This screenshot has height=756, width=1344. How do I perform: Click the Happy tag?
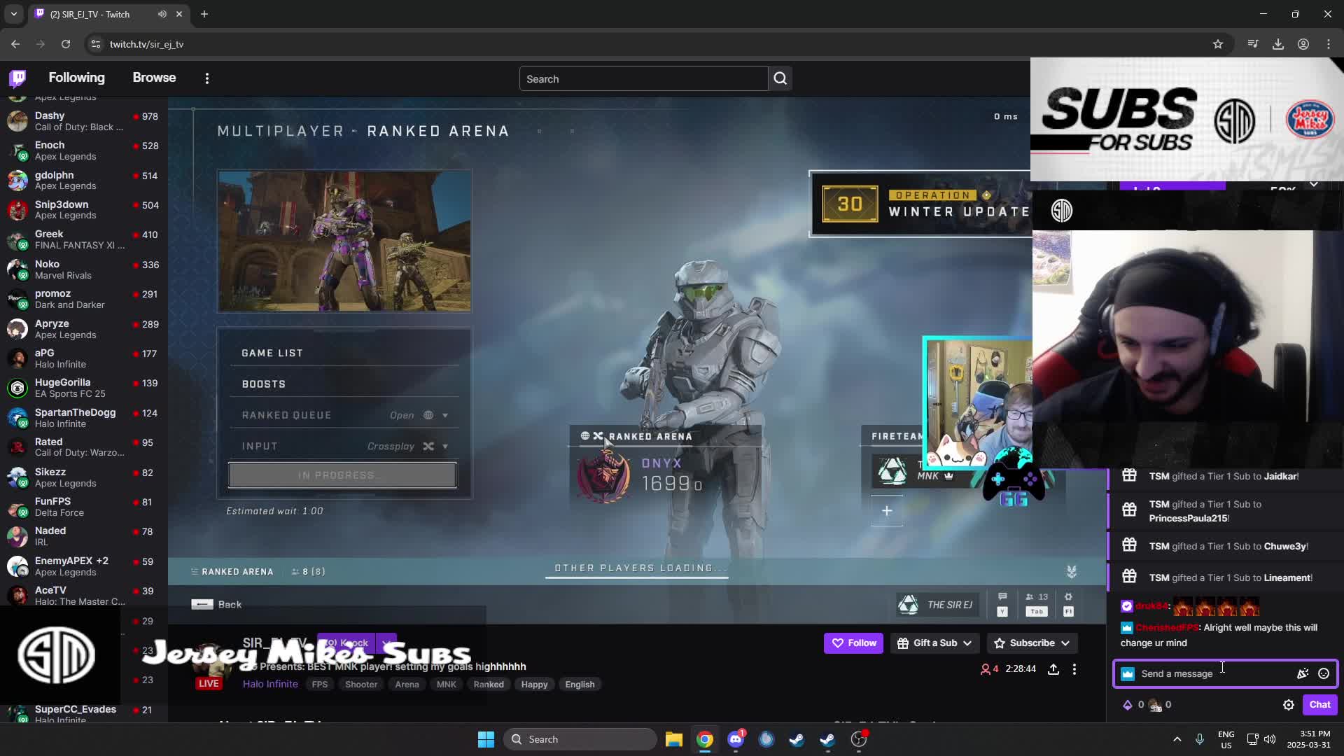[534, 685]
